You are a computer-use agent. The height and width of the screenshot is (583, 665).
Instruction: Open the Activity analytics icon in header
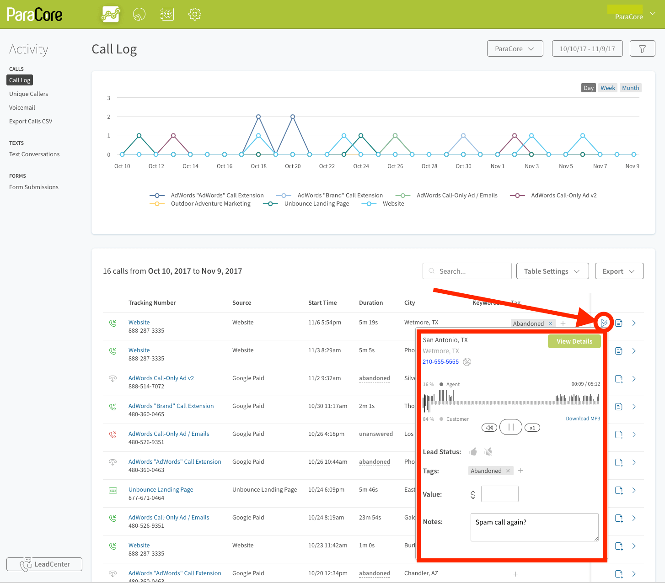[111, 15]
